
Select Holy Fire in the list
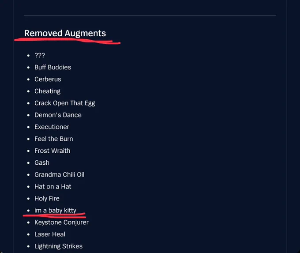click(x=47, y=198)
